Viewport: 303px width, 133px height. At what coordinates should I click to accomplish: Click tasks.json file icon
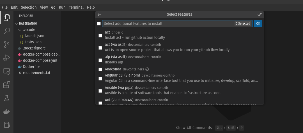(22, 42)
